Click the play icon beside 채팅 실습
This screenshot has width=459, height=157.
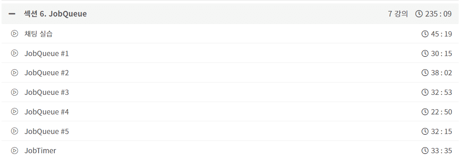15,34
